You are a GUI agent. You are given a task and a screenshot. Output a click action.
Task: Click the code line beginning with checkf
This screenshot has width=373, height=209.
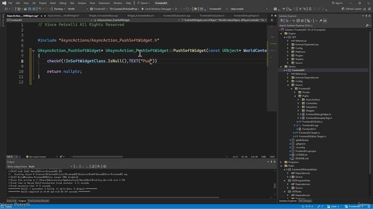point(102,61)
